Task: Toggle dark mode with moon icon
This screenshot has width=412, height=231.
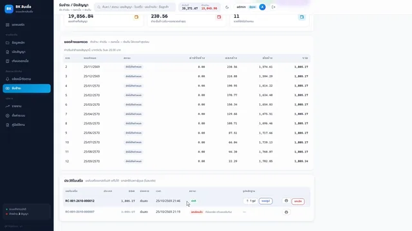Action: click(227, 7)
